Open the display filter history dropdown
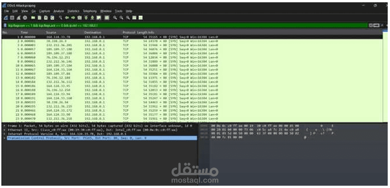The image size is (390, 188). pyautogui.click(x=382, y=25)
